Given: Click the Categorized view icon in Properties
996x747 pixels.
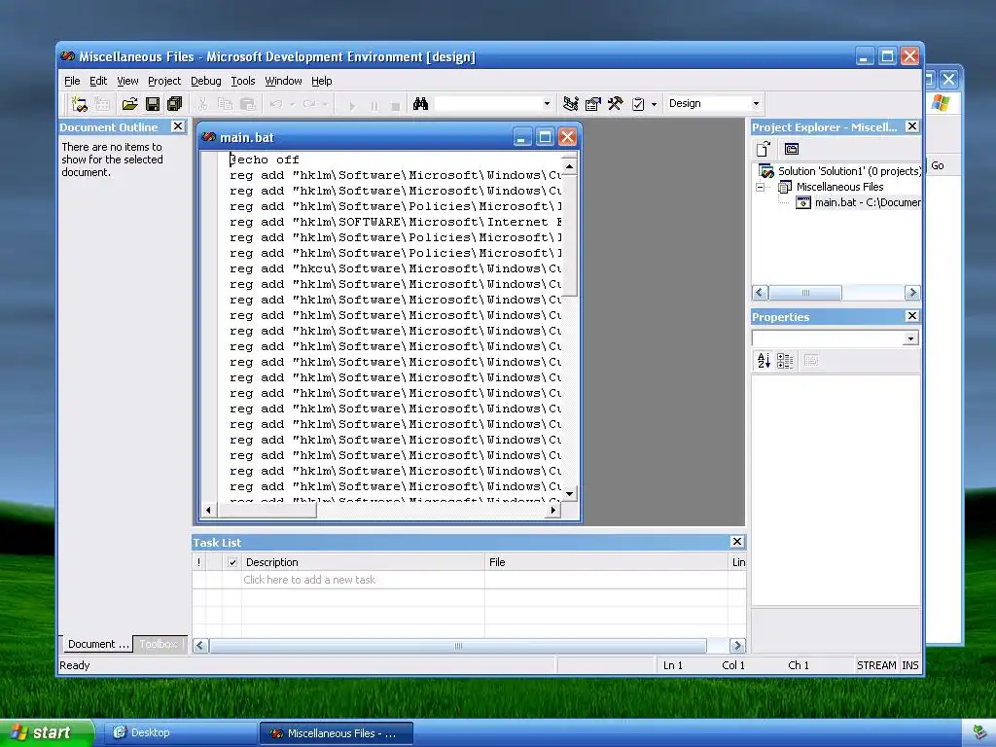Looking at the screenshot, I should 785,361.
